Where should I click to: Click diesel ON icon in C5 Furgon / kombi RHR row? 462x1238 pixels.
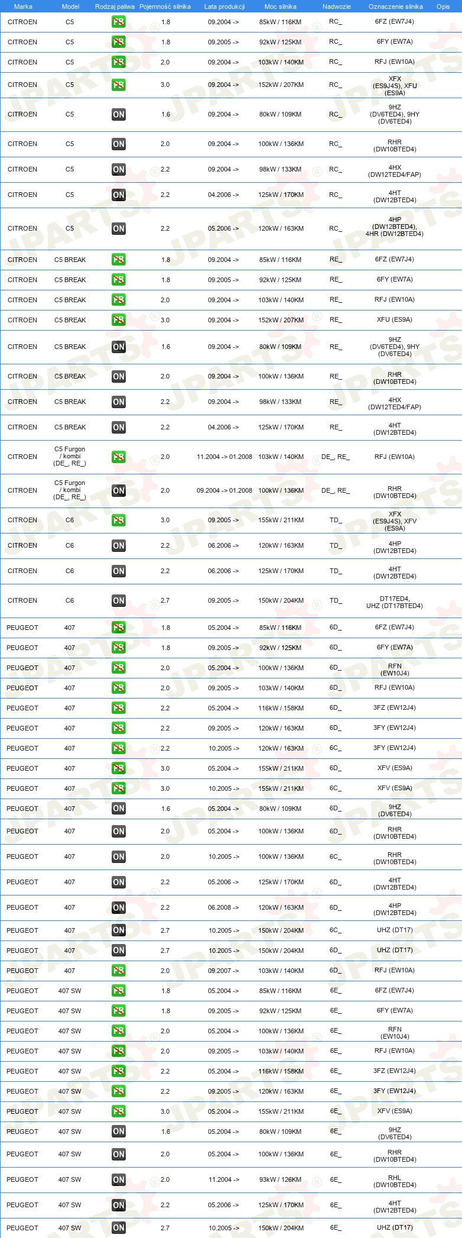pyautogui.click(x=119, y=490)
